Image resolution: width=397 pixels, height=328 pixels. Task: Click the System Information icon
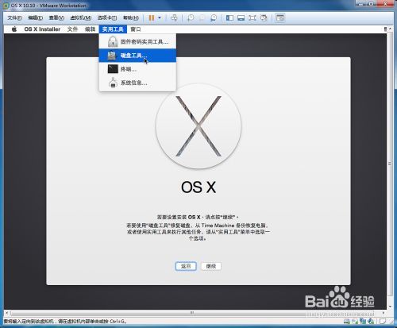(x=113, y=83)
